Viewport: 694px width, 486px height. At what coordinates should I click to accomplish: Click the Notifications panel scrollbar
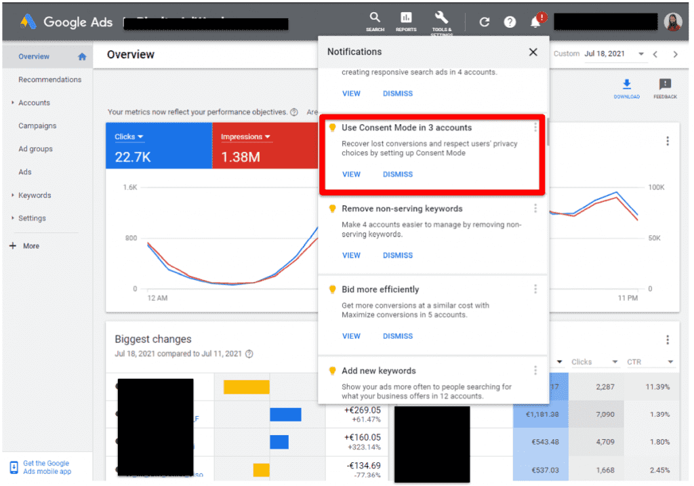point(548,131)
